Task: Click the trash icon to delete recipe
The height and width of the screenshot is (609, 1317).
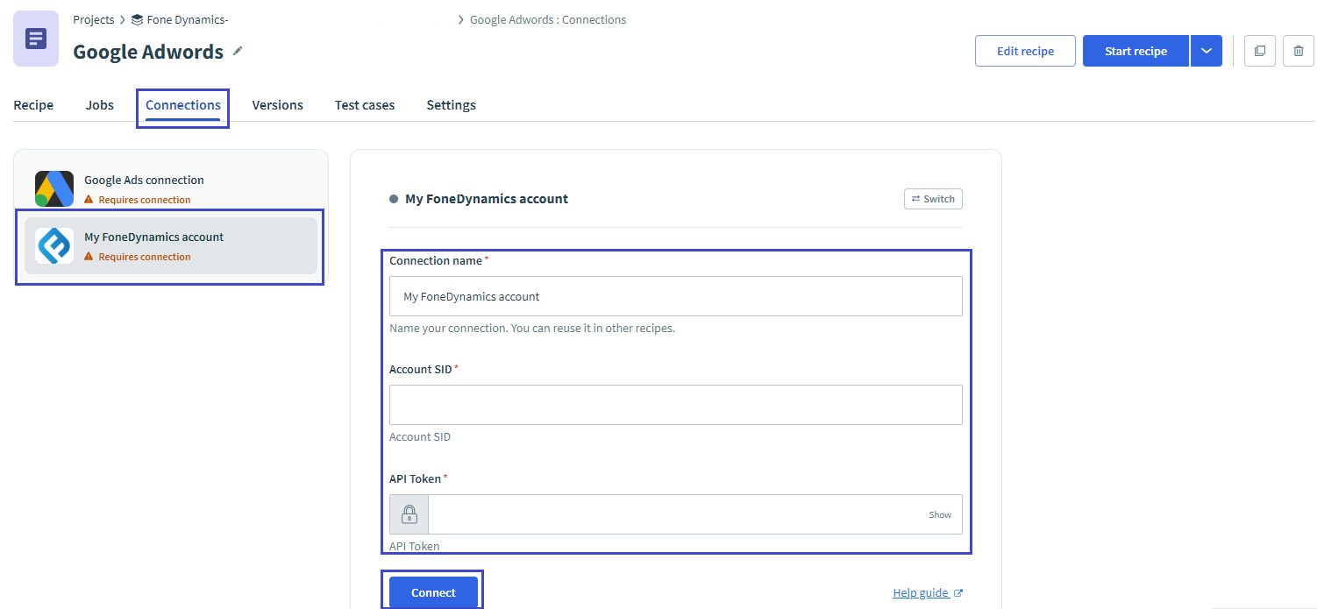Action: click(1299, 51)
